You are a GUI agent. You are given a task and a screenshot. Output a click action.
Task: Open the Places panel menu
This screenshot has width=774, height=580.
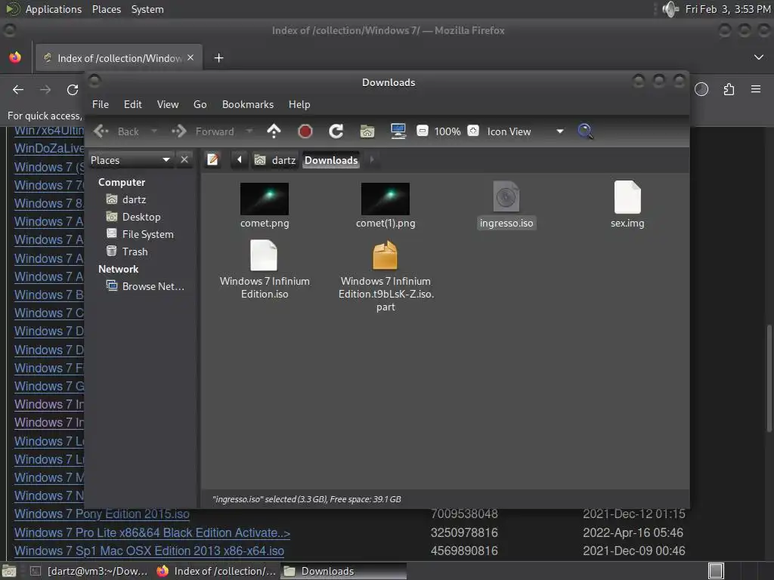[x=107, y=9]
